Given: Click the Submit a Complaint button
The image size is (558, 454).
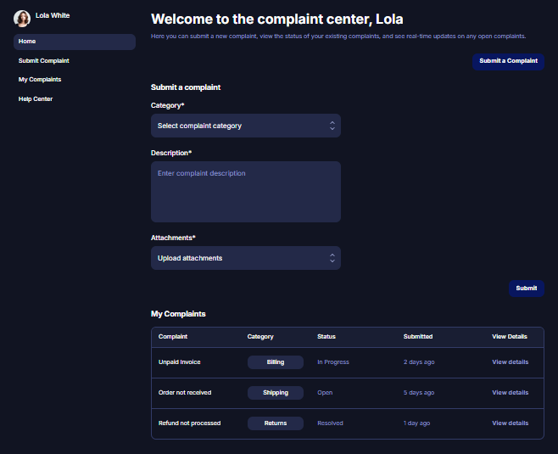Looking at the screenshot, I should 508,61.
